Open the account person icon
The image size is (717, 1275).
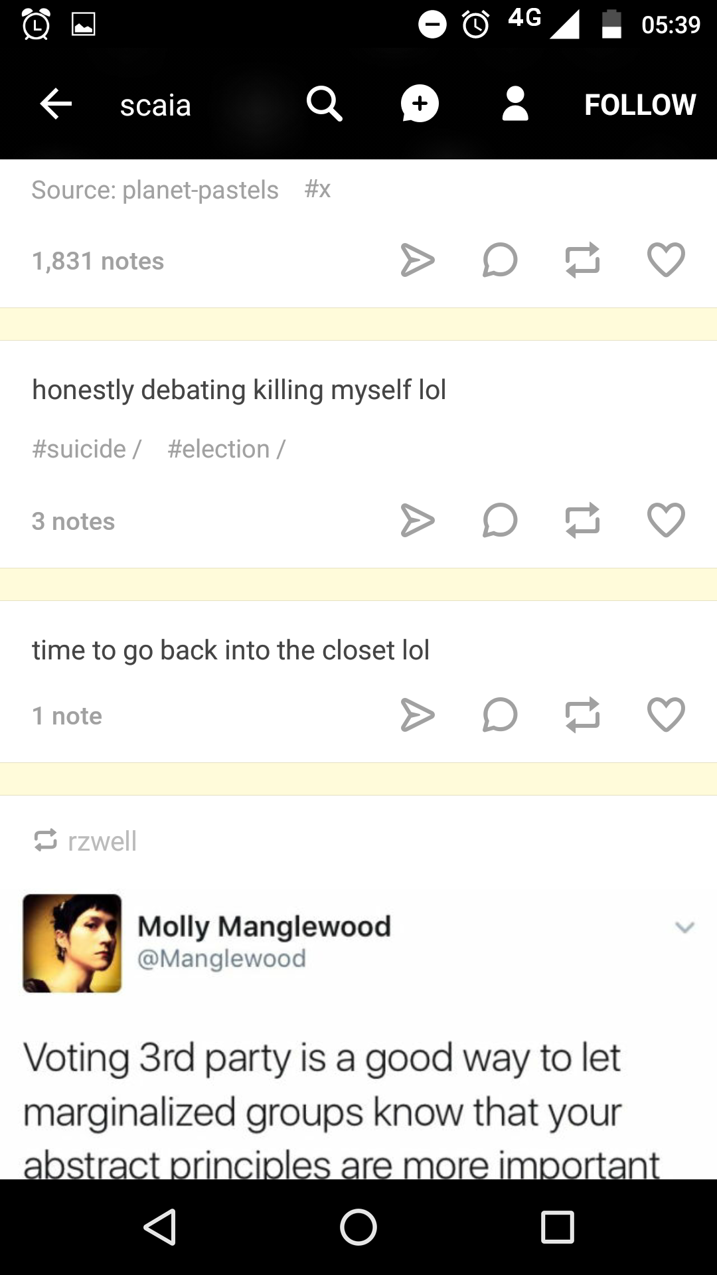(515, 104)
